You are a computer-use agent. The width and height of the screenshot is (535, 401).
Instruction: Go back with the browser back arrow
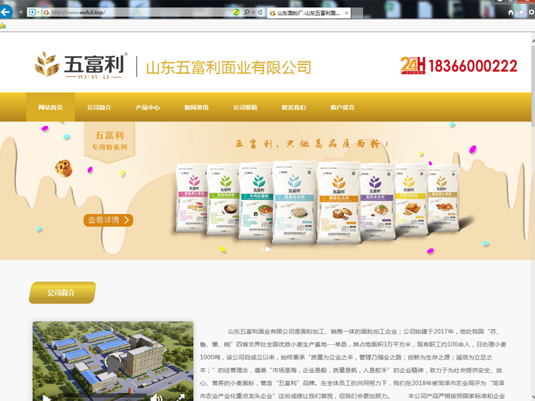pos(5,12)
